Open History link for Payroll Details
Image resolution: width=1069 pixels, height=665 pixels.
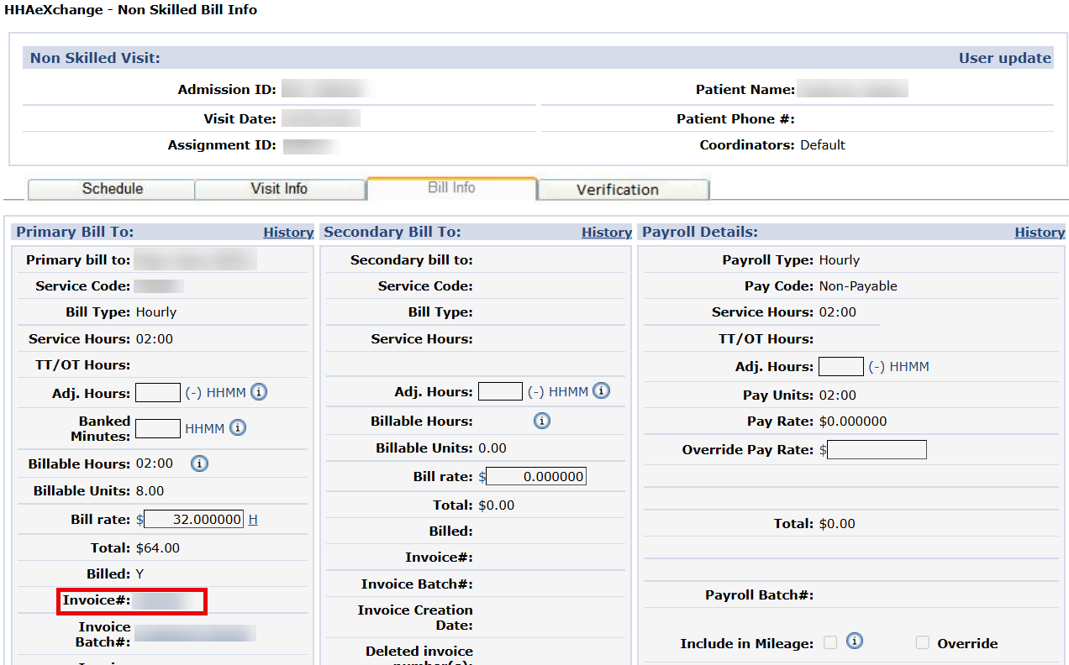pyautogui.click(x=1040, y=233)
